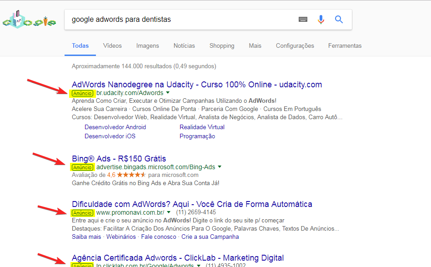Open the Ferramentas menu

coord(345,45)
